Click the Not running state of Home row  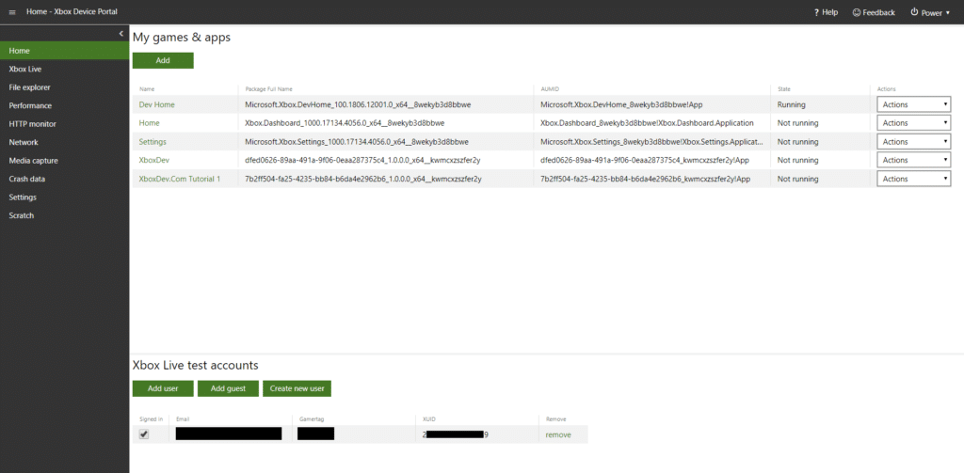click(x=798, y=123)
